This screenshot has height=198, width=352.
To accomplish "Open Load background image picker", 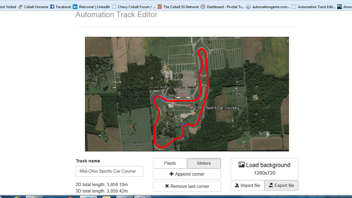I will 264,169.
